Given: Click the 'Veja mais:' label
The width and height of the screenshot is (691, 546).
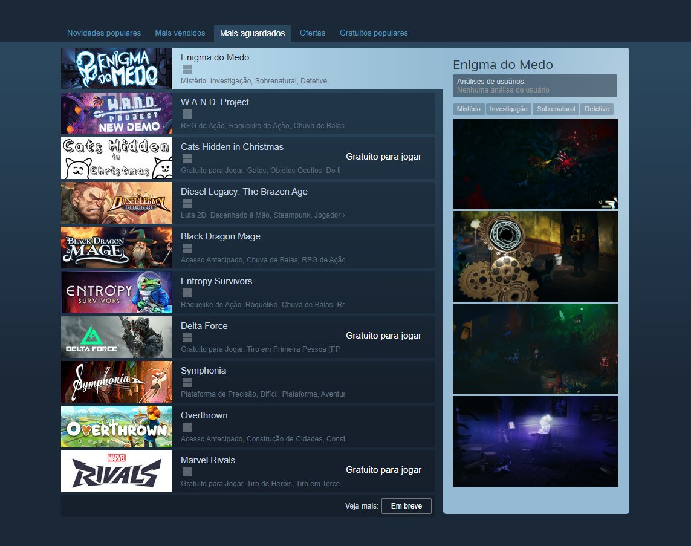Looking at the screenshot, I should click(362, 506).
